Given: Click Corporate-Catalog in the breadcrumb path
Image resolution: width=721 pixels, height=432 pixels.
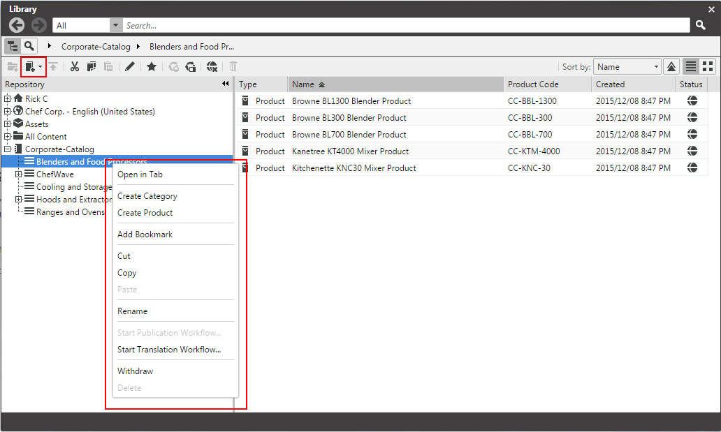Looking at the screenshot, I should click(x=96, y=47).
